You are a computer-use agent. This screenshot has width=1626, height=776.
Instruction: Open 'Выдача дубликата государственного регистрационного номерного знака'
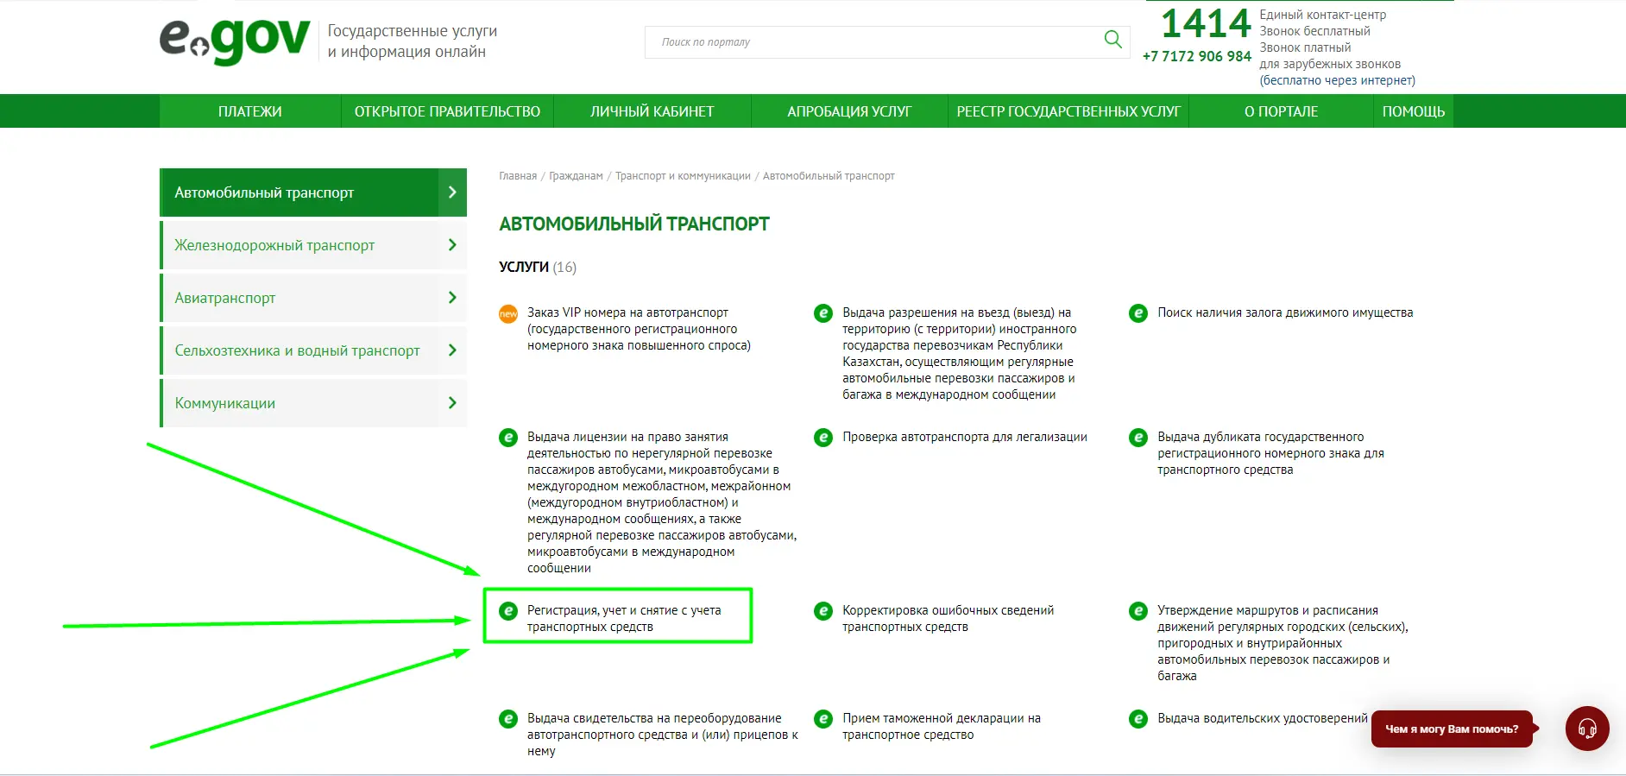[1270, 453]
